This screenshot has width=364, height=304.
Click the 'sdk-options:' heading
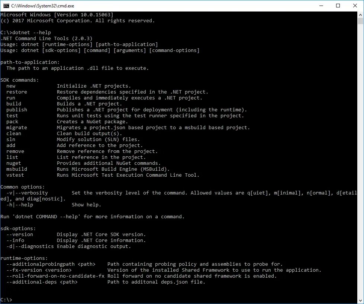point(18,229)
